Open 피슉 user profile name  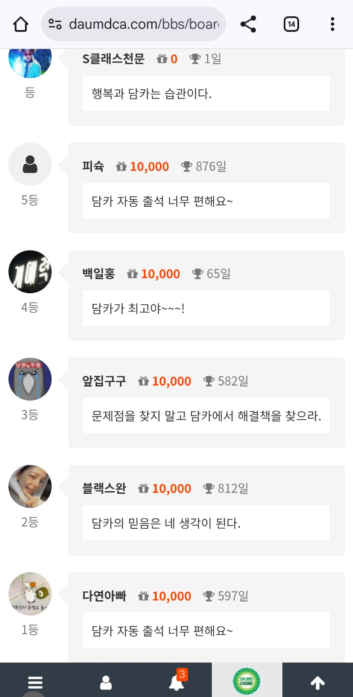(93, 167)
